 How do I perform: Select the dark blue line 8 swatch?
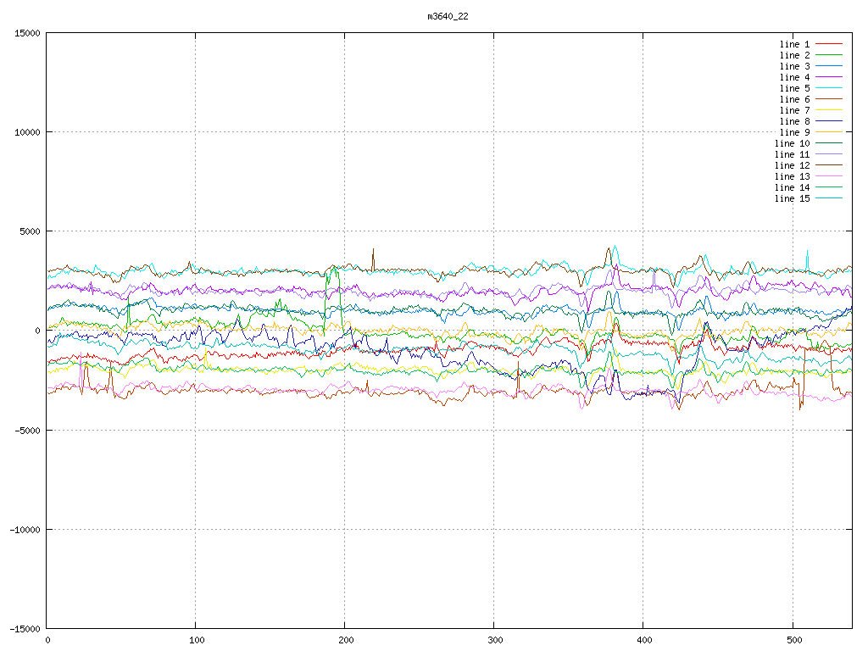(829, 121)
